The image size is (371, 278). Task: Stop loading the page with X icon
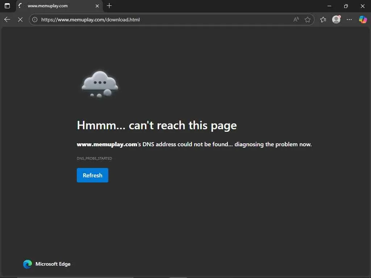coord(20,20)
